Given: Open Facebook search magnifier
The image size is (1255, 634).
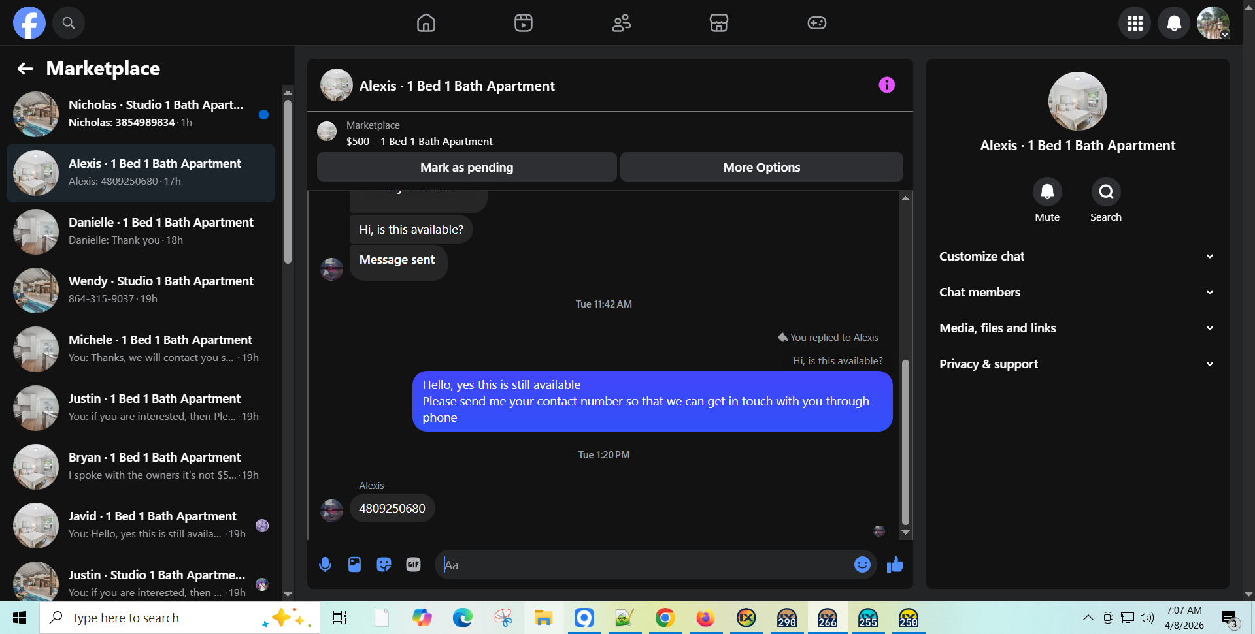Looking at the screenshot, I should tap(69, 23).
